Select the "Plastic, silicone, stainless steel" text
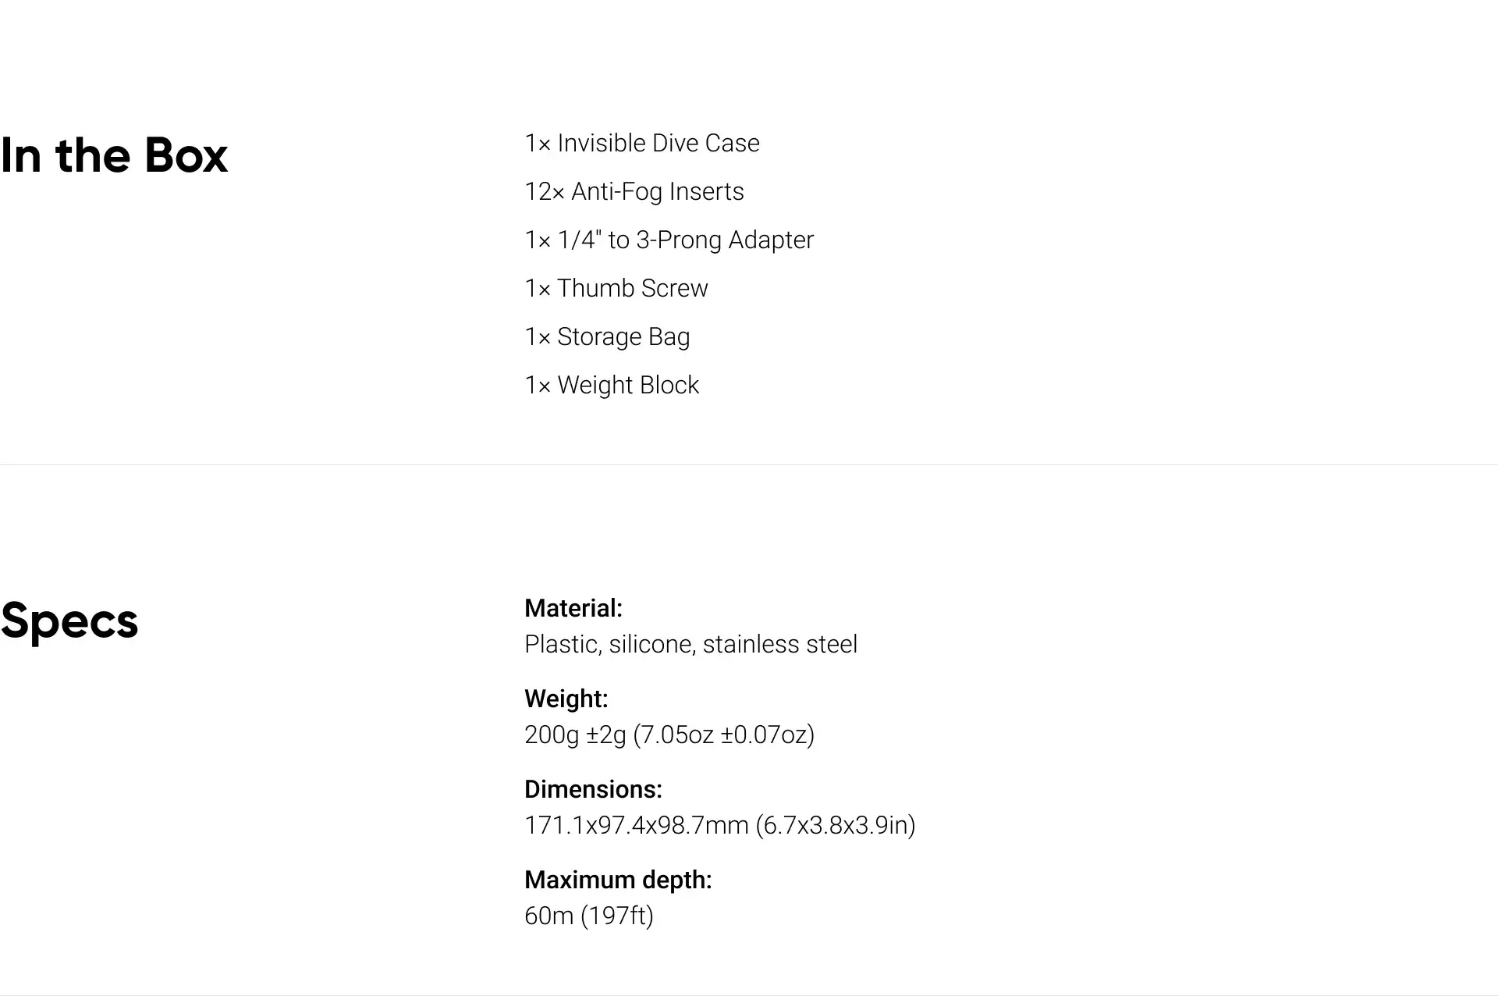This screenshot has height=996, width=1498. [690, 645]
